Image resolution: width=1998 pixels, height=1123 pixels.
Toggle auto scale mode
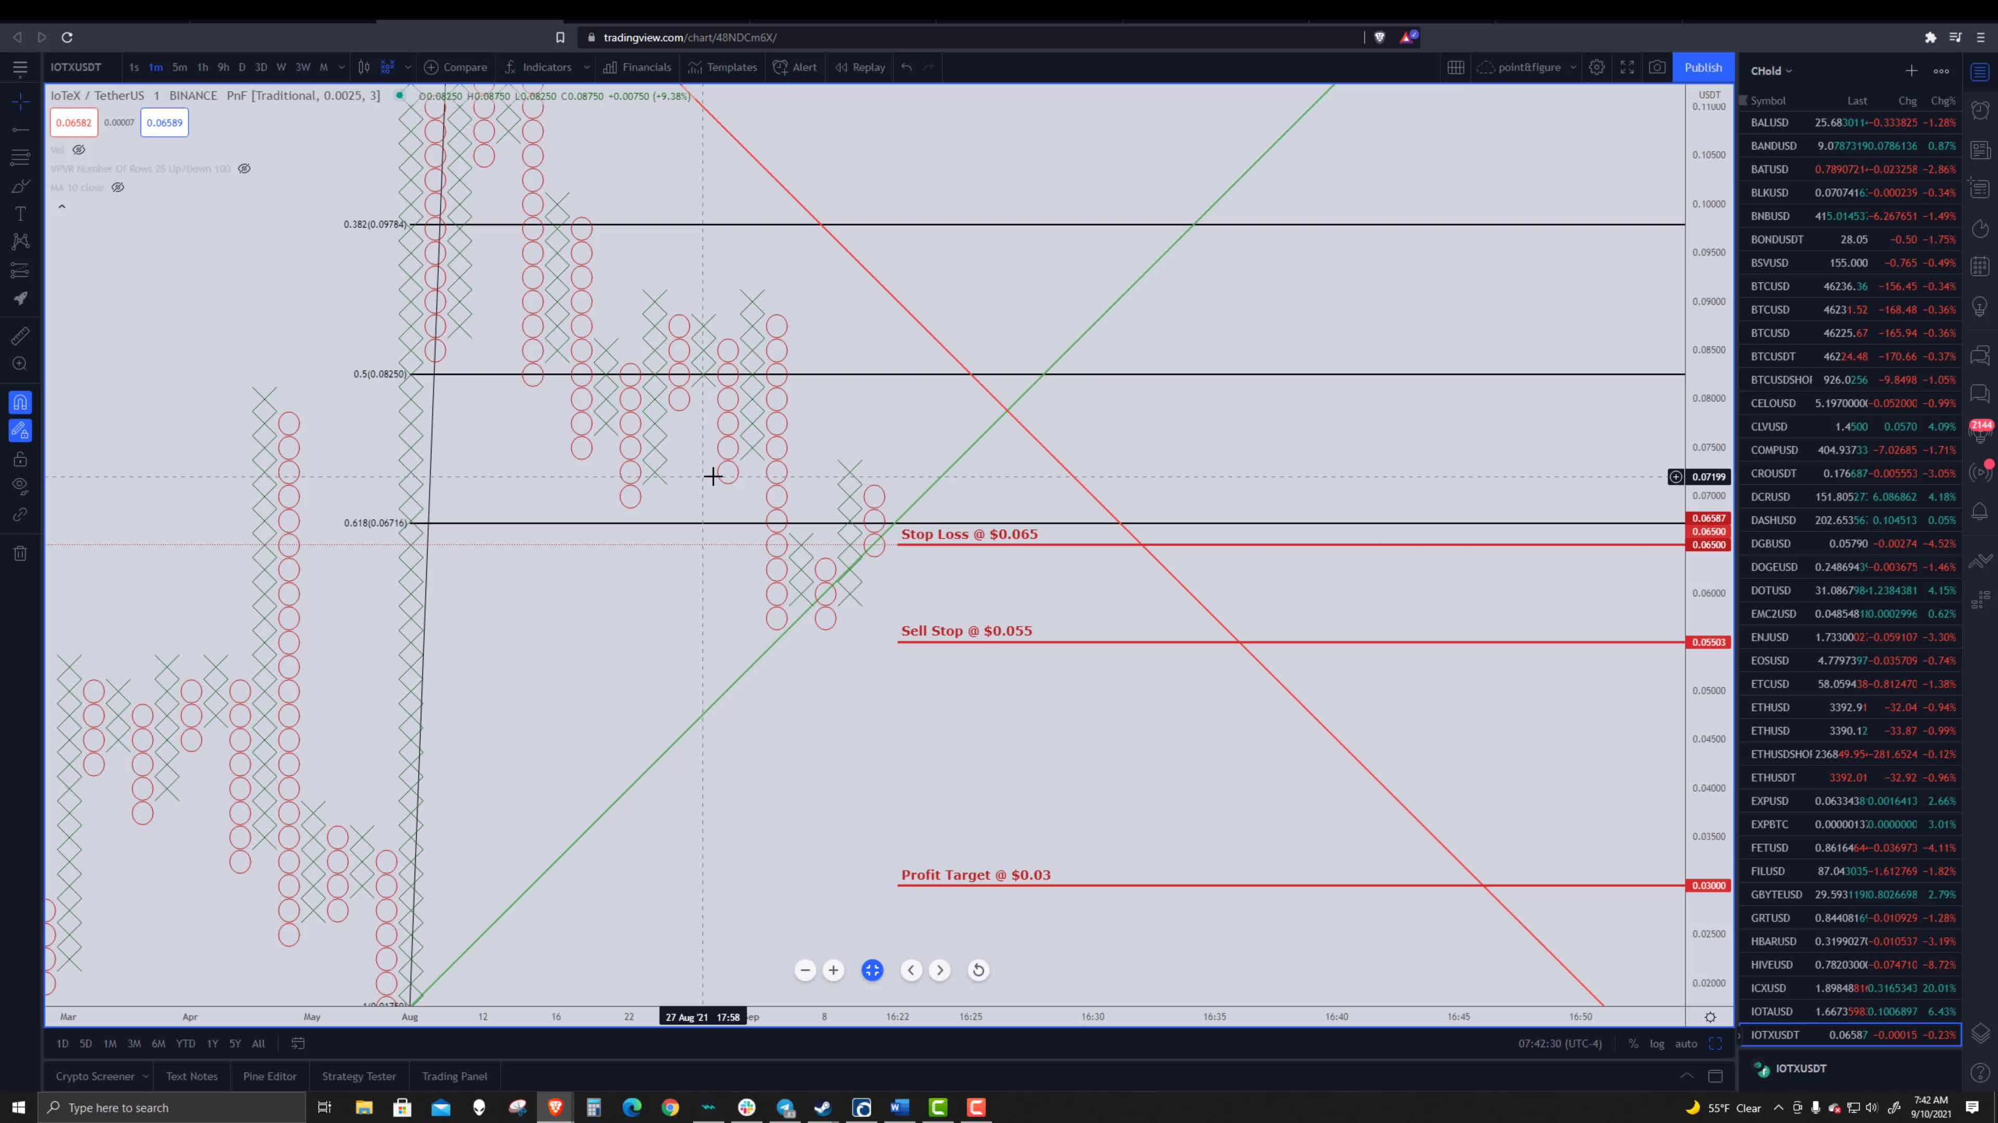(x=1685, y=1044)
